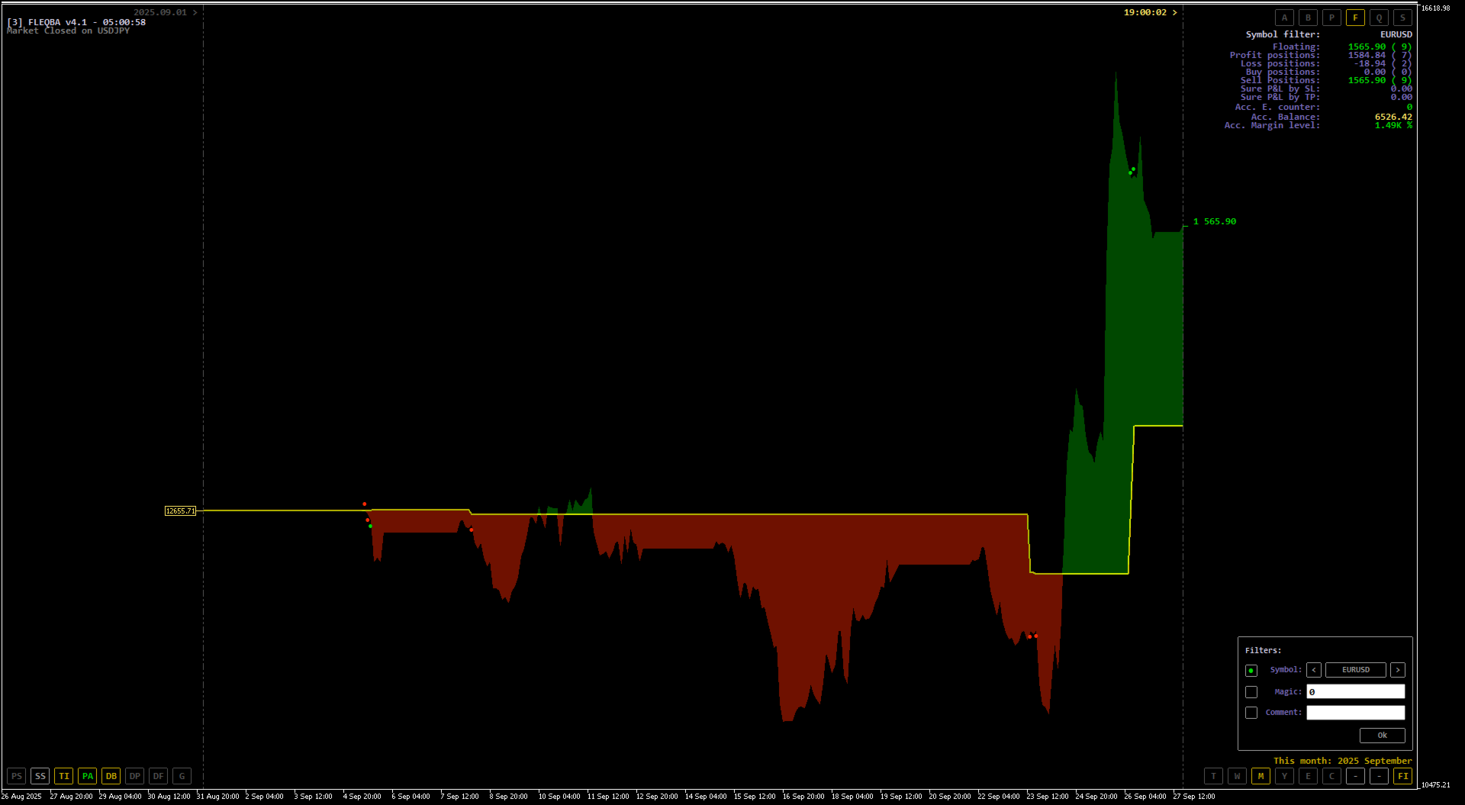
Task: Toggle the highlighted F button
Action: [x=1356, y=18]
